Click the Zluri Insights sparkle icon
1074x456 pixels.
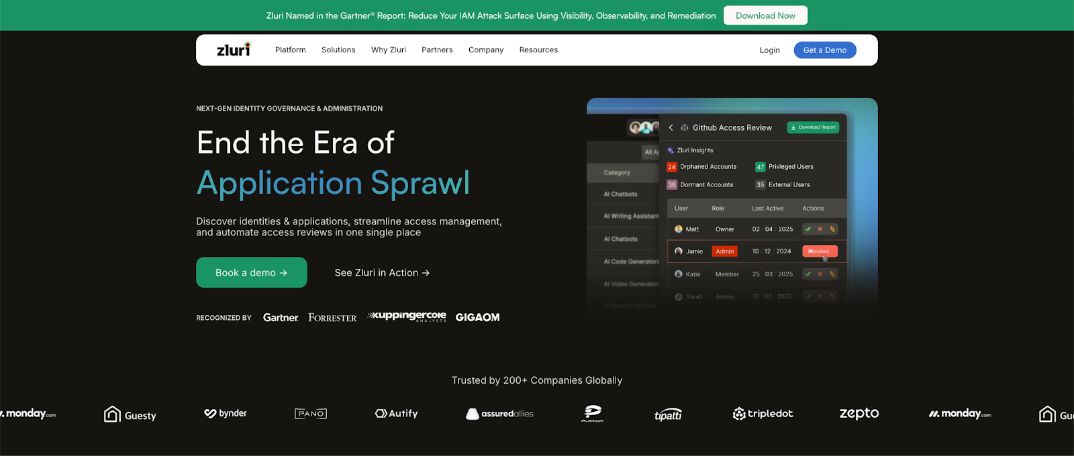click(x=671, y=150)
